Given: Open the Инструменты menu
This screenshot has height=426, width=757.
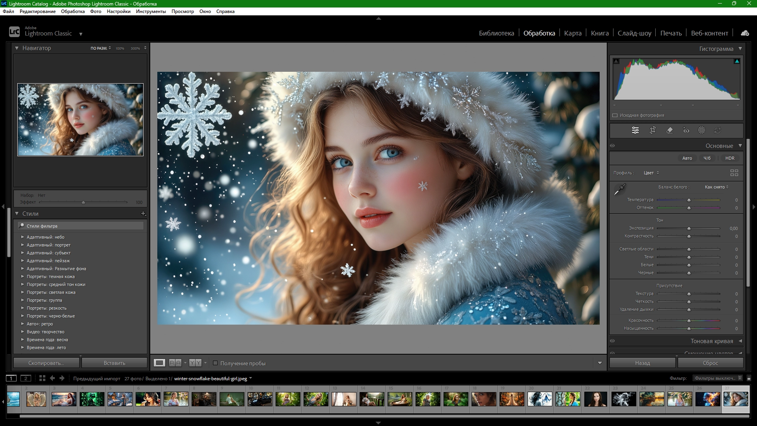Looking at the screenshot, I should coord(151,11).
